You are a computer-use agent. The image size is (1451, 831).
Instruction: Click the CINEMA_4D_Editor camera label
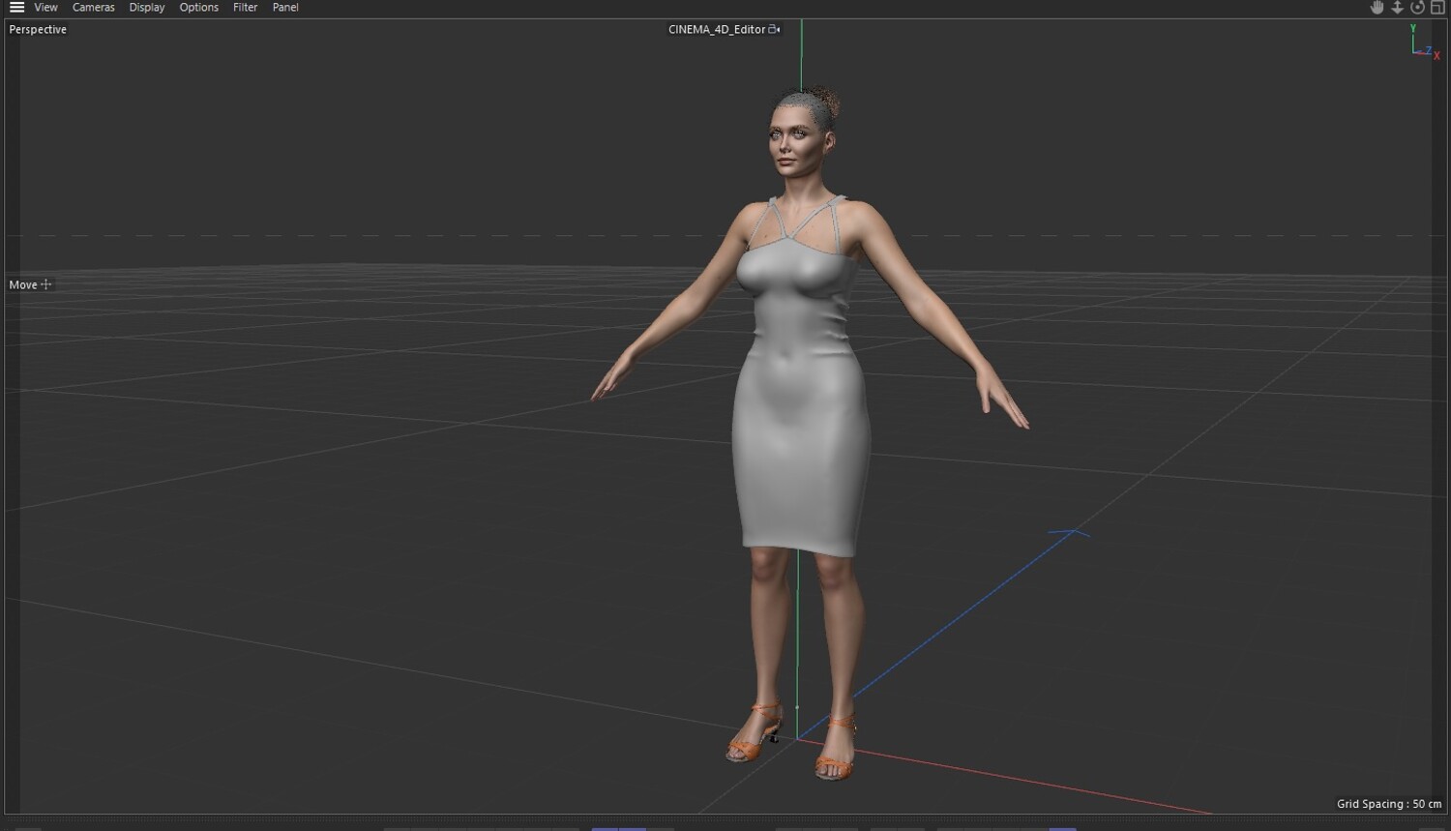(x=717, y=29)
